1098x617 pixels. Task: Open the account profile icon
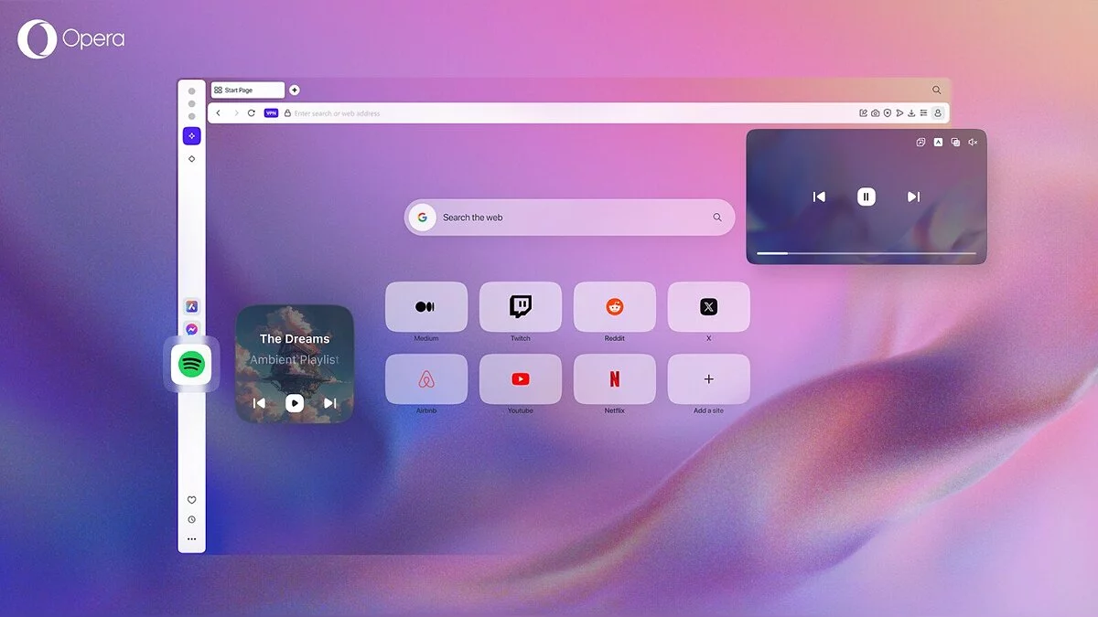tap(938, 113)
